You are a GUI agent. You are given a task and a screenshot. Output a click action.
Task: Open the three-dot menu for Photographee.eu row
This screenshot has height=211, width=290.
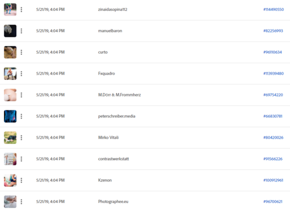coord(21,202)
